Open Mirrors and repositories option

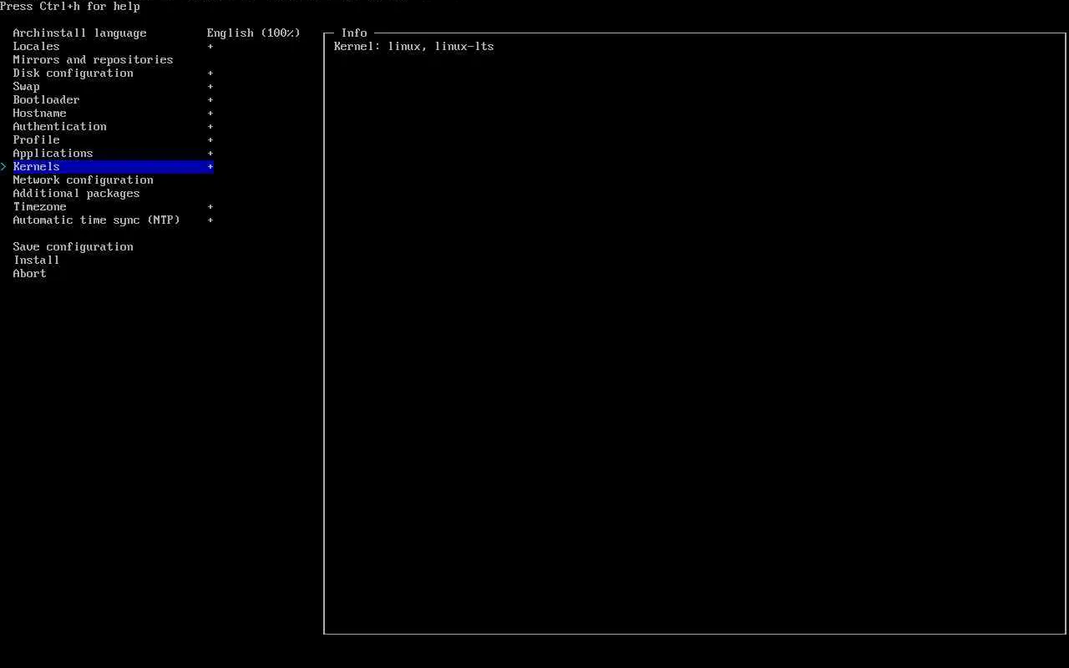(x=93, y=59)
